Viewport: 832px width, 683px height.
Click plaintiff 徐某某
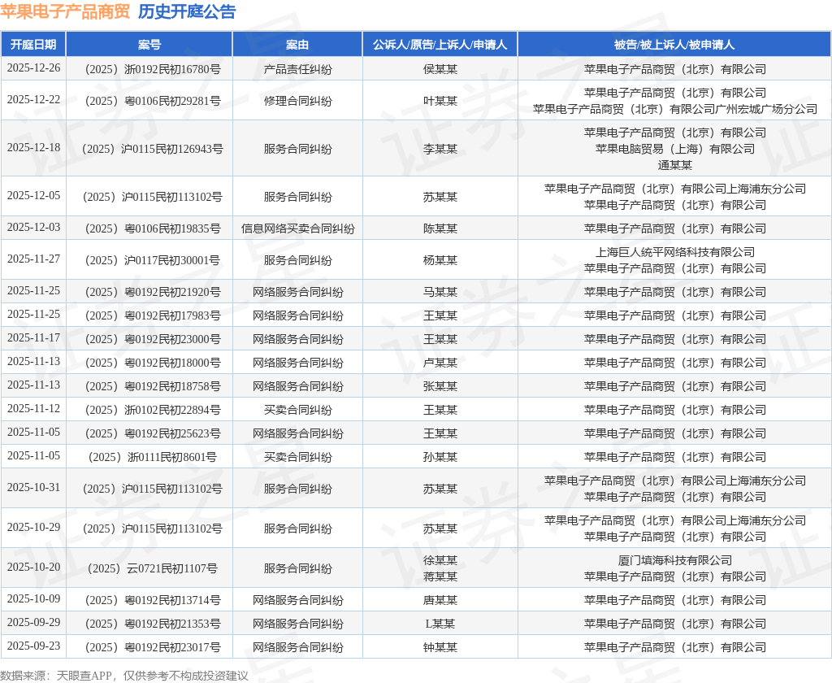pyautogui.click(x=440, y=560)
